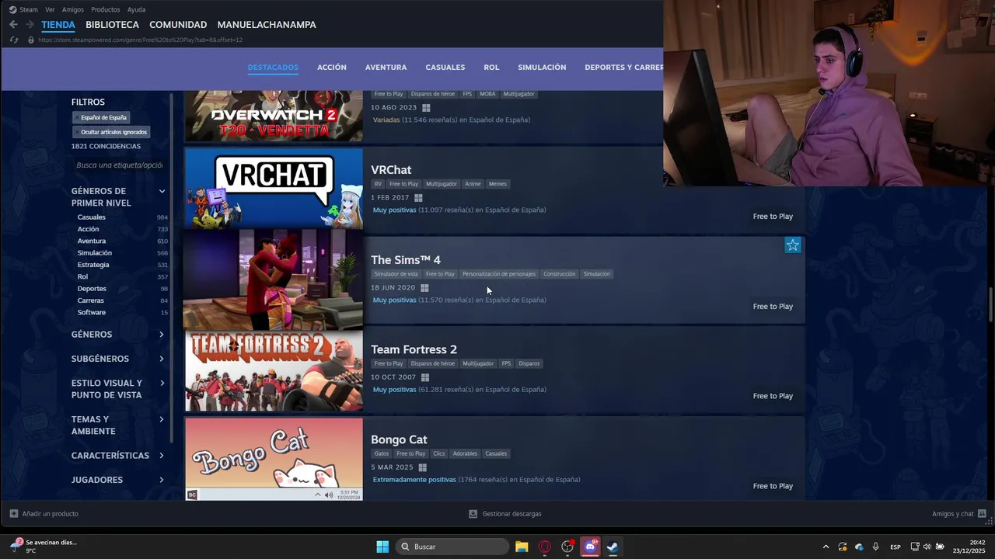This screenshot has height=559, width=995.
Task: Click the Steam icon in the taskbar
Action: click(x=613, y=547)
